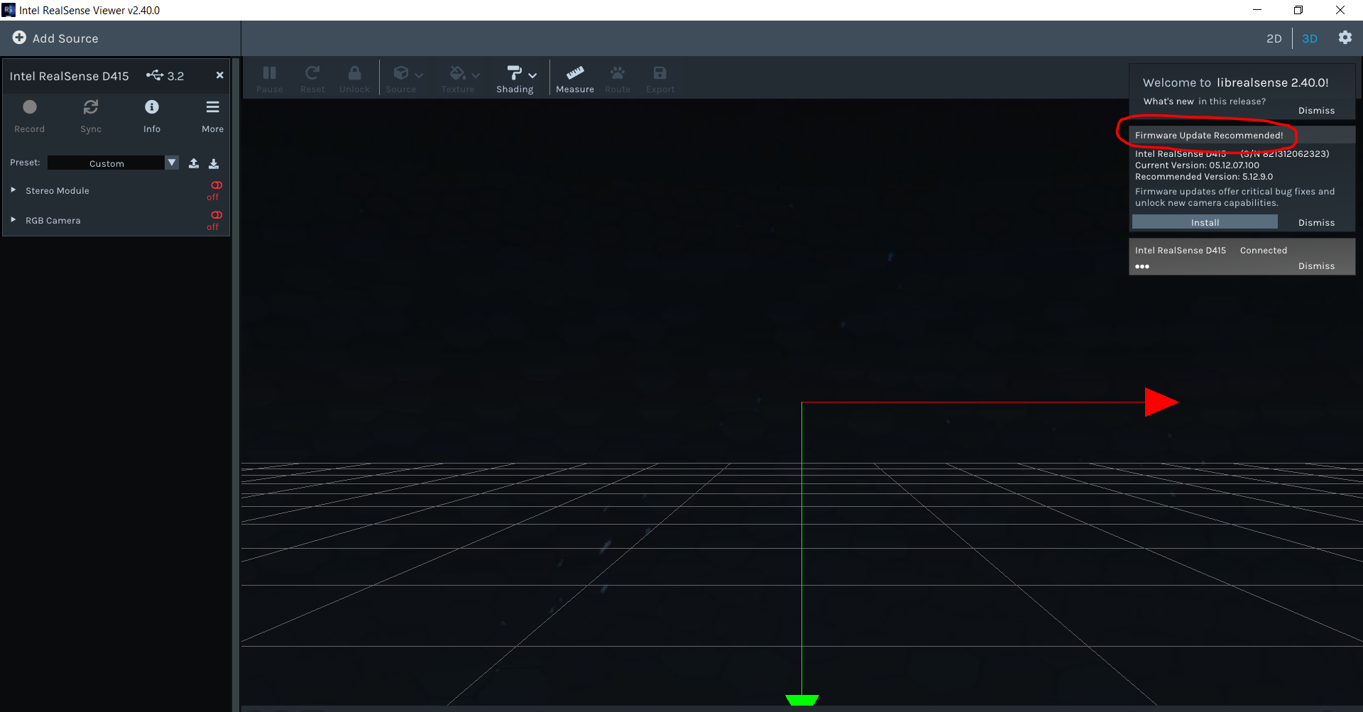Close the Intel RealSense D415 device panel
1363x712 pixels.
(219, 75)
